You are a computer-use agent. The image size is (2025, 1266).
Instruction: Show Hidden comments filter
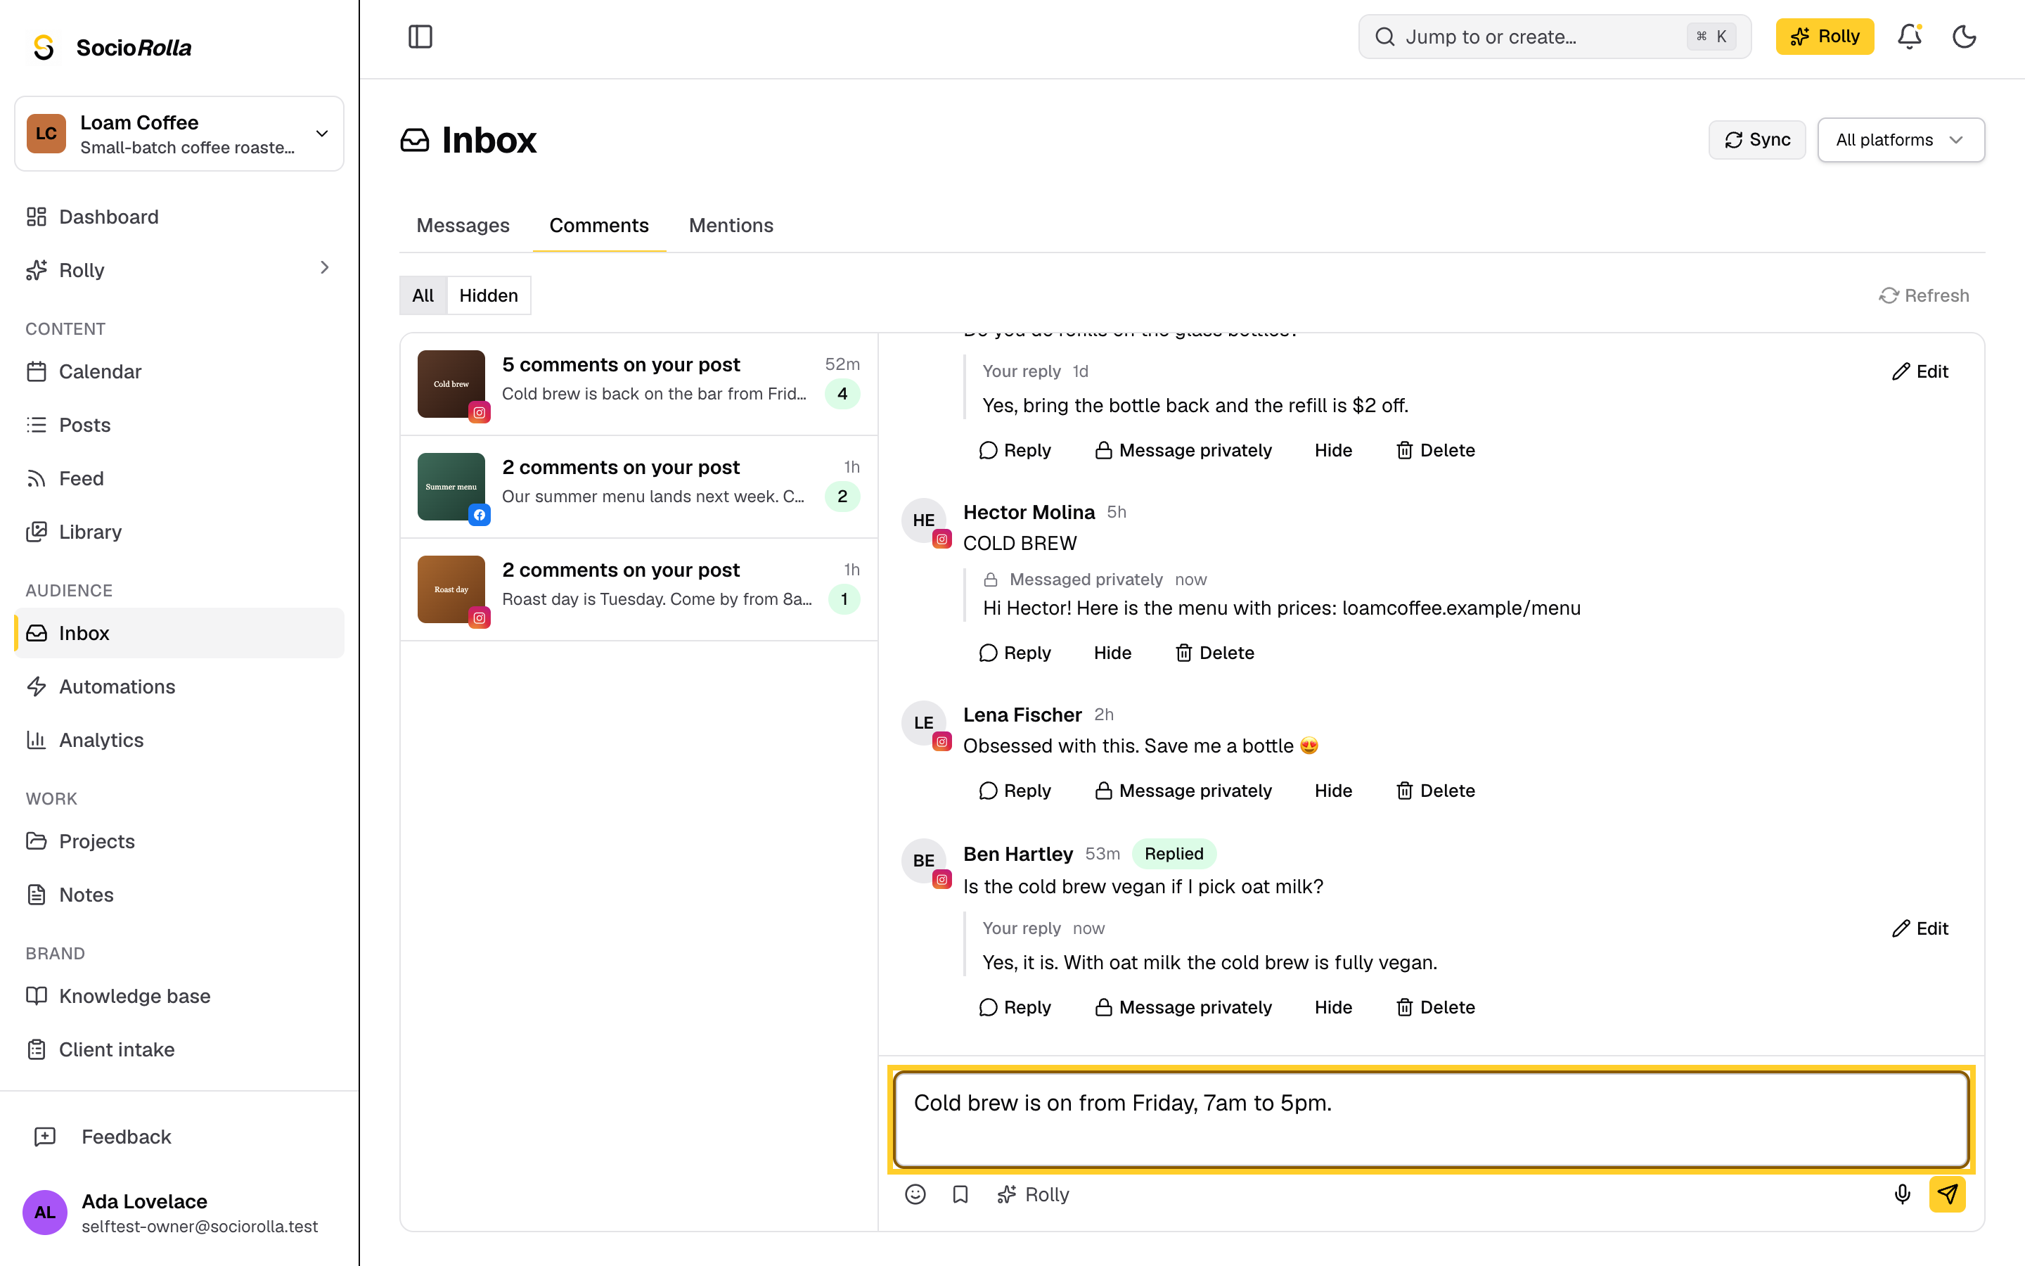pos(489,295)
